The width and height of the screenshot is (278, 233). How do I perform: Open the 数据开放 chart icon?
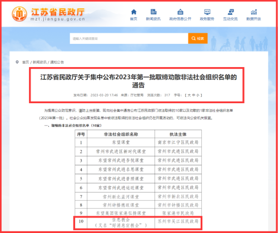(254, 12)
